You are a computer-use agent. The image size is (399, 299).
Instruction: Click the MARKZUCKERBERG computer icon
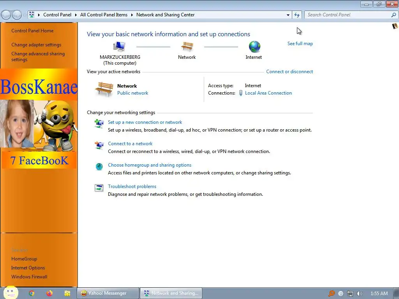tap(119, 47)
